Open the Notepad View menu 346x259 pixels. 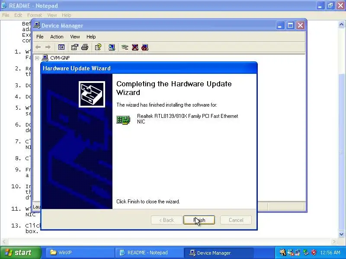52,15
